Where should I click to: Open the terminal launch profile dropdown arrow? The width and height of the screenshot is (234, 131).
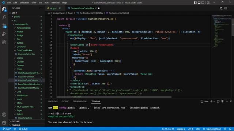click(214, 101)
